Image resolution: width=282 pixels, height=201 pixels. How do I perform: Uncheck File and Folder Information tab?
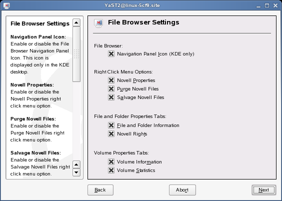click(x=111, y=125)
